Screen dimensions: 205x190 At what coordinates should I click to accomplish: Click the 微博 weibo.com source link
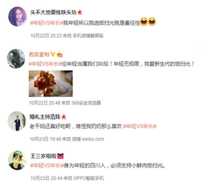[x=88, y=139]
